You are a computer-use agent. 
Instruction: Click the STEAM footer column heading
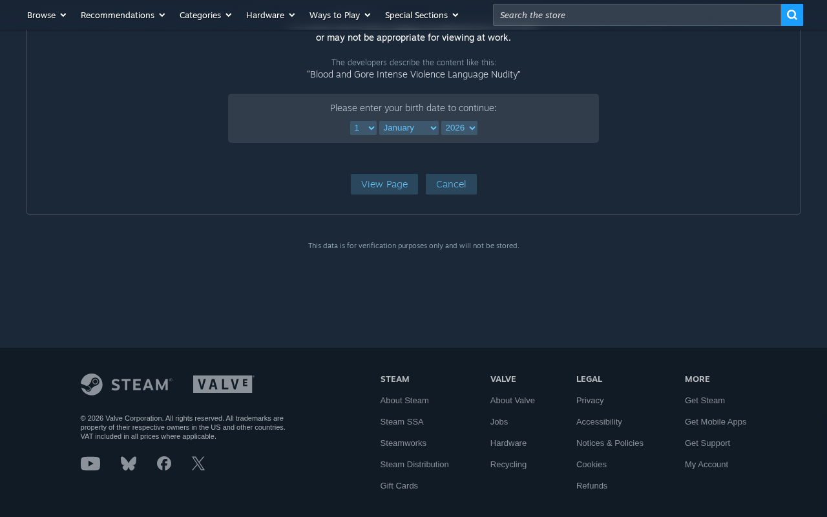coord(395,379)
